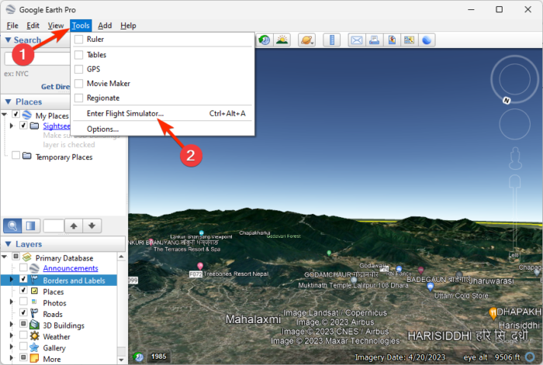Collapse the Places panel triangle
Image resolution: width=543 pixels, height=365 pixels.
coord(8,102)
